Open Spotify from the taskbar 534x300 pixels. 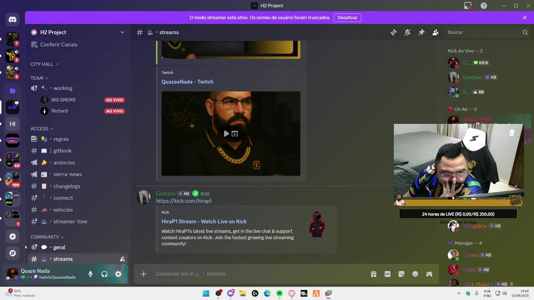(x=280, y=293)
